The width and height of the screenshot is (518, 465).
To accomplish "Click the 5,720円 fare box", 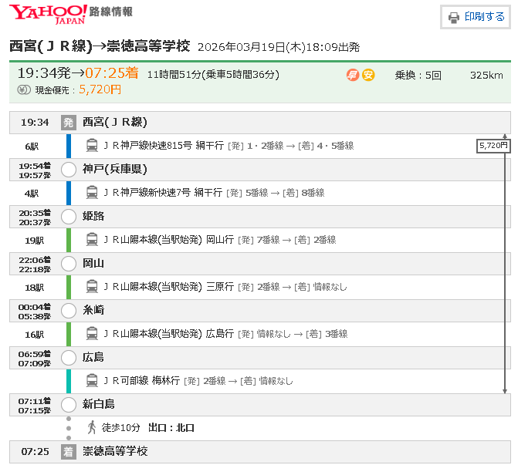I will tap(493, 145).
